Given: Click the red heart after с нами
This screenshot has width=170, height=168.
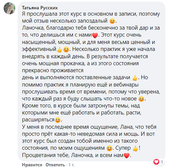Looking at the screenshot, I should tap(95, 36).
